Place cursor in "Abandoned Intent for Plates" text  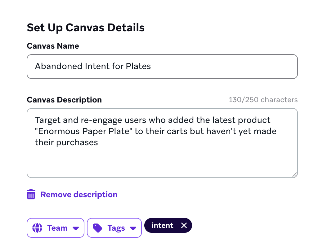pos(93,66)
